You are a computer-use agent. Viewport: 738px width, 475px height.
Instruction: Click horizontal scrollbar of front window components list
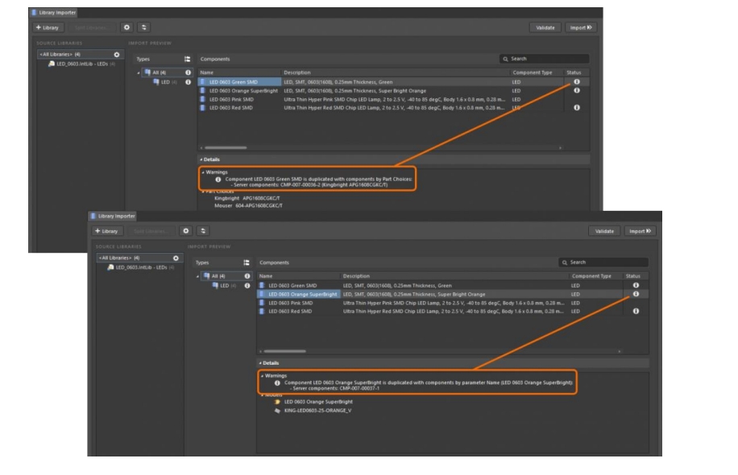click(x=284, y=351)
